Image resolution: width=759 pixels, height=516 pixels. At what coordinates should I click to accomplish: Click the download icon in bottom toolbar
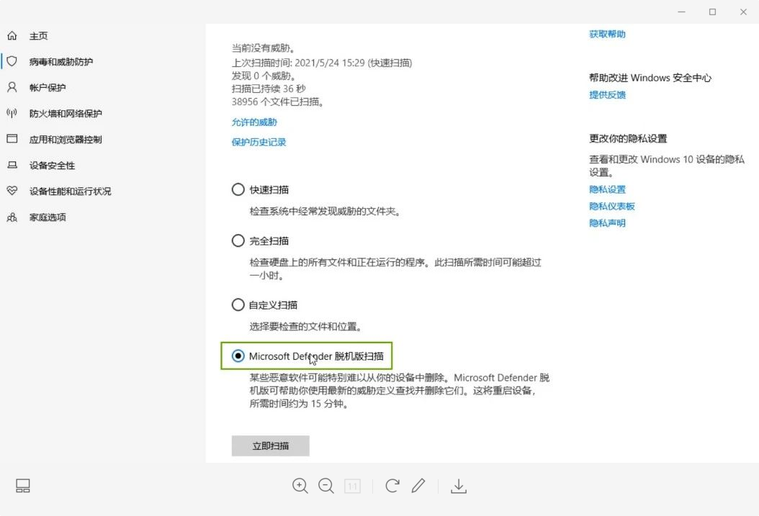[x=459, y=486]
